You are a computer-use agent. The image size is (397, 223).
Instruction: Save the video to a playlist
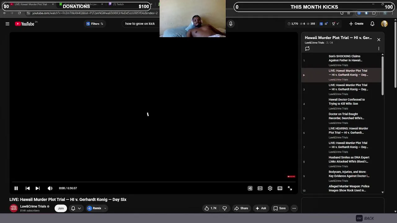pos(279,208)
